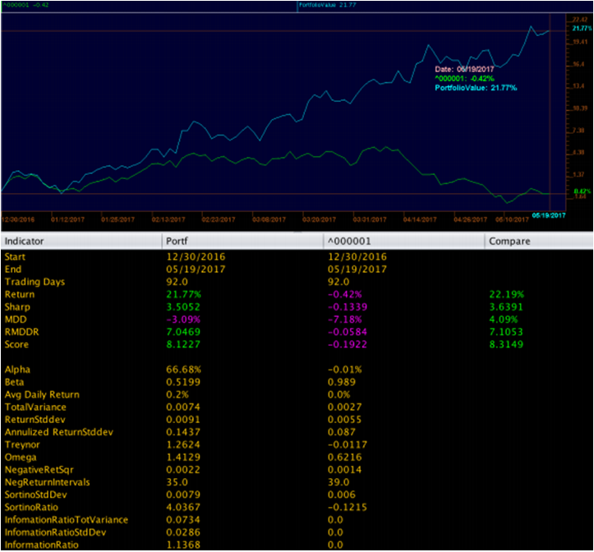
Task: Click the Portf column header
Action: coord(242,241)
